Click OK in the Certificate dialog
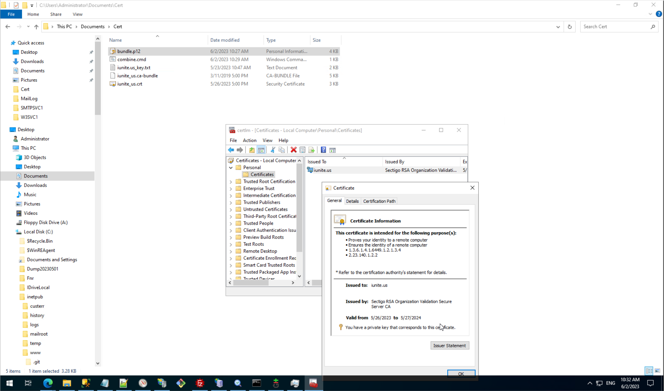Screen dimensions: 664x391 coord(461,373)
